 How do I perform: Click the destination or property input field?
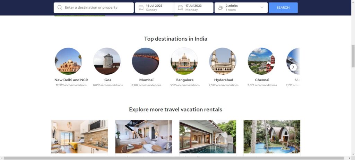tap(94, 8)
